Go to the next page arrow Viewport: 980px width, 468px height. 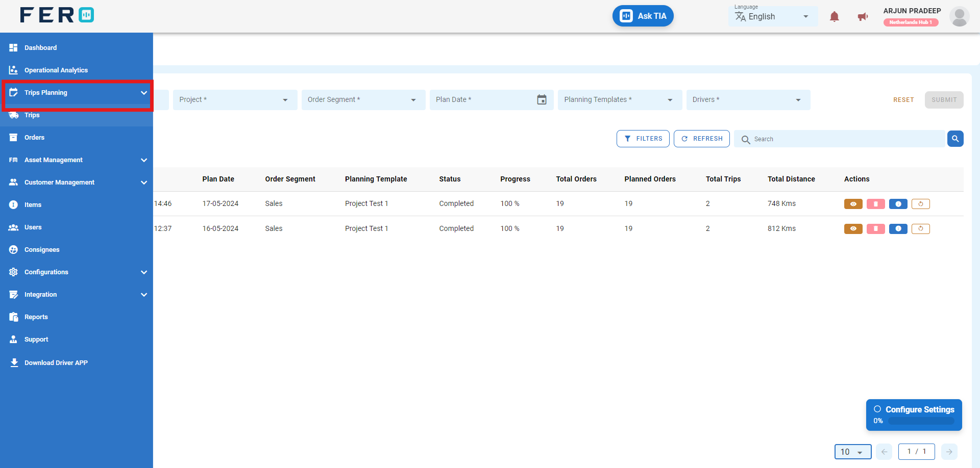tap(949, 452)
